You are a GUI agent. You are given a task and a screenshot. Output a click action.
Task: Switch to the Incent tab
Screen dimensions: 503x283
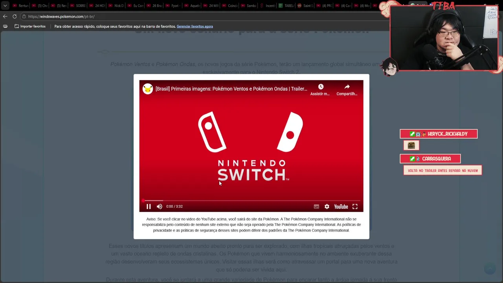(x=268, y=6)
